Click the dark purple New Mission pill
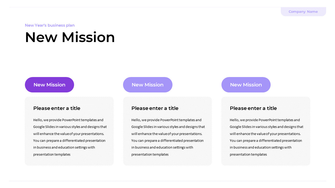This screenshot has height=188, width=335. (49, 85)
